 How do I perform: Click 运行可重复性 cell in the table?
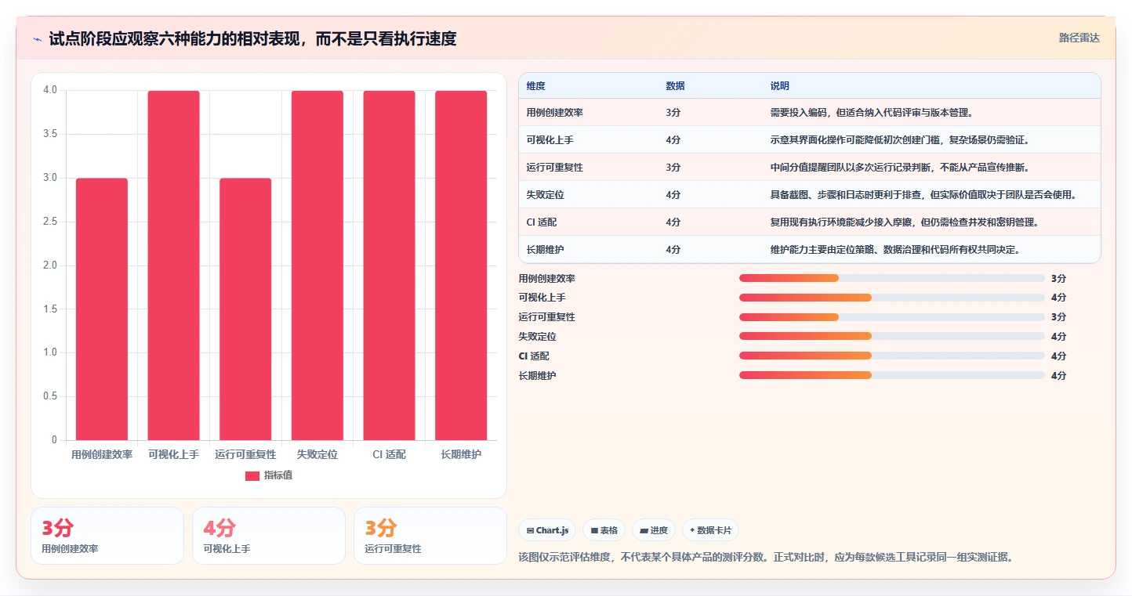point(555,168)
